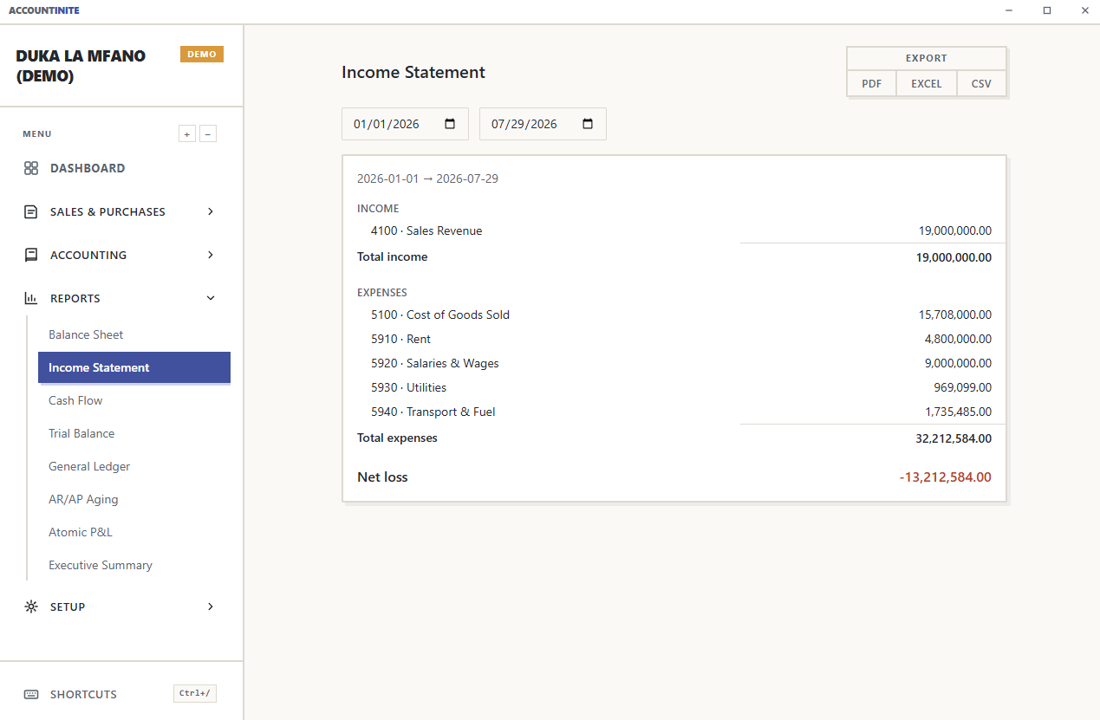Select Income Statement in sidebar
The height and width of the screenshot is (720, 1100).
pos(134,367)
